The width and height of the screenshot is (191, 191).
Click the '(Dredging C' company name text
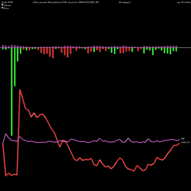125,2
